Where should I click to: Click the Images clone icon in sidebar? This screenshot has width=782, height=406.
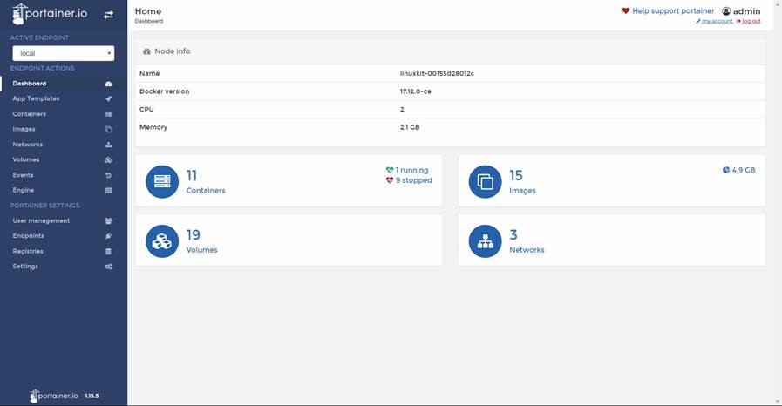click(108, 130)
